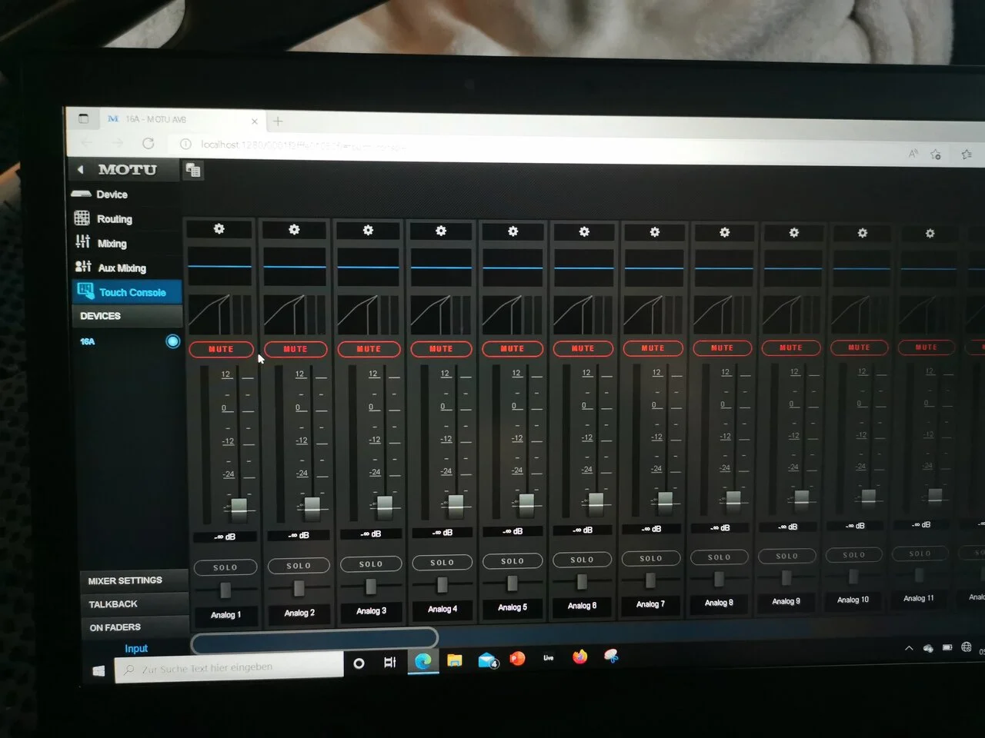
Task: Enable solo on Analog 6
Action: click(583, 560)
